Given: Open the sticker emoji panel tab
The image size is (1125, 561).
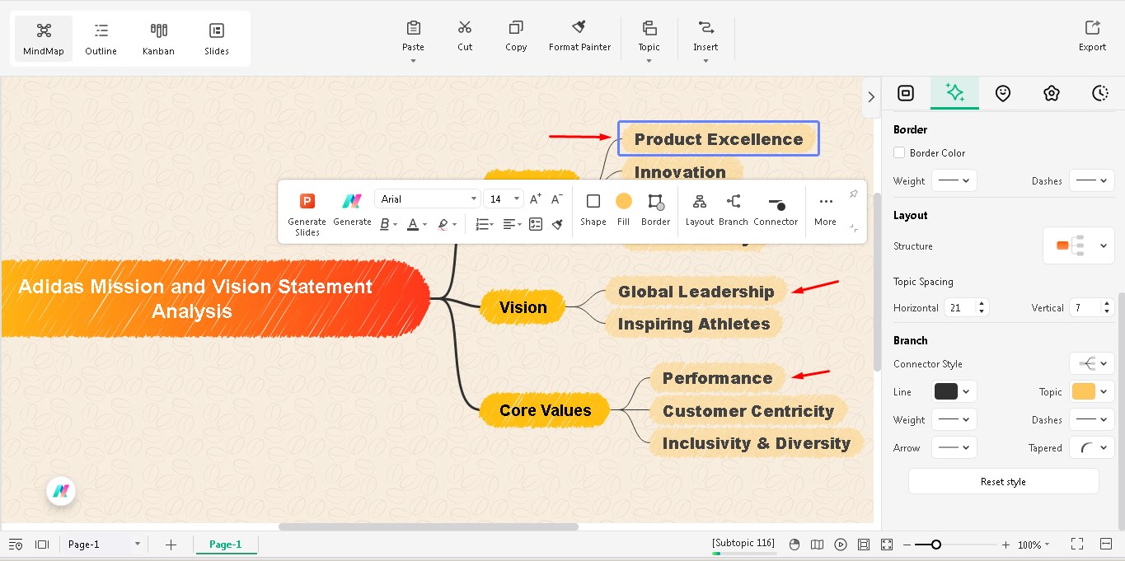Looking at the screenshot, I should coord(1002,93).
